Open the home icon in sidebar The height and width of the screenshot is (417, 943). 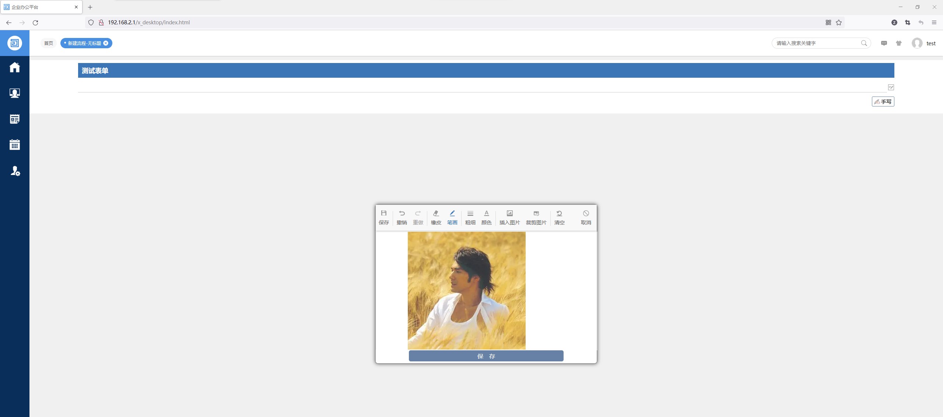15,67
